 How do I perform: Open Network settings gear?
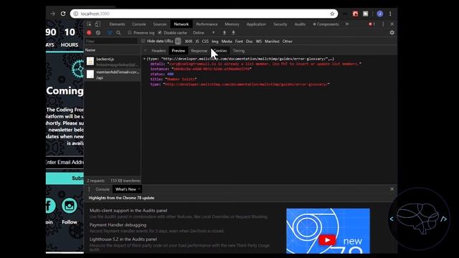point(392,33)
